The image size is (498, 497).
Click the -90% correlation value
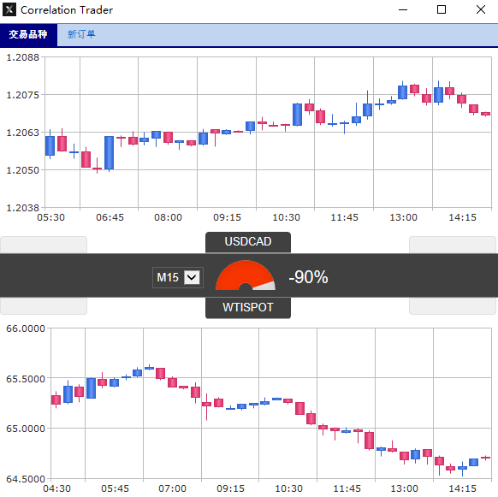(x=308, y=277)
